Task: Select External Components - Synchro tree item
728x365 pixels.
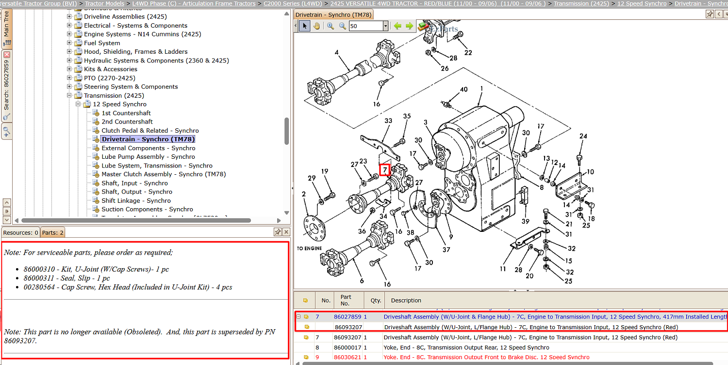Action: (x=149, y=148)
